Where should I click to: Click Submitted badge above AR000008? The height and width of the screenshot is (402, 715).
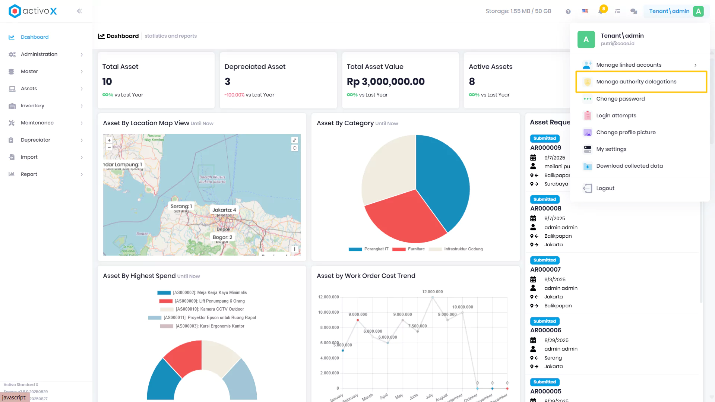[544, 199]
